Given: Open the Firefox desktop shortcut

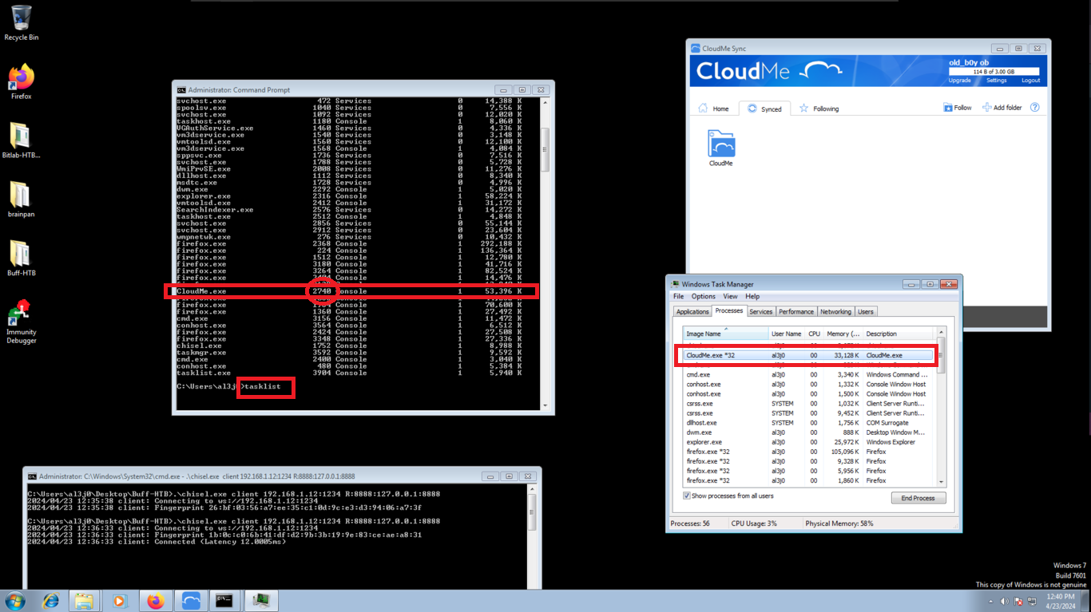Looking at the screenshot, I should pos(22,81).
